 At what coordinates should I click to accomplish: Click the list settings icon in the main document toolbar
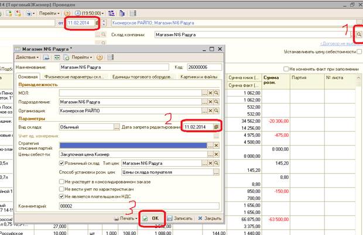133,13
